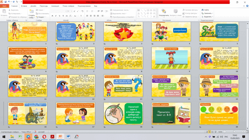The image size is (249, 140).
Task: Toggle justify text alignment
Action: coord(98,16)
